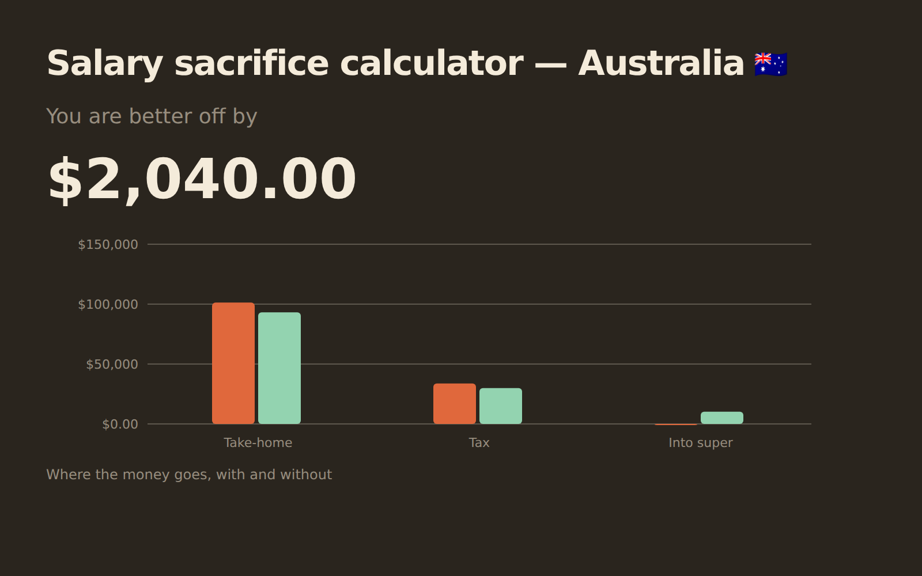Click the chart caption 'Where the money goes'
Image resolution: width=922 pixels, height=576 pixels.
pos(189,475)
